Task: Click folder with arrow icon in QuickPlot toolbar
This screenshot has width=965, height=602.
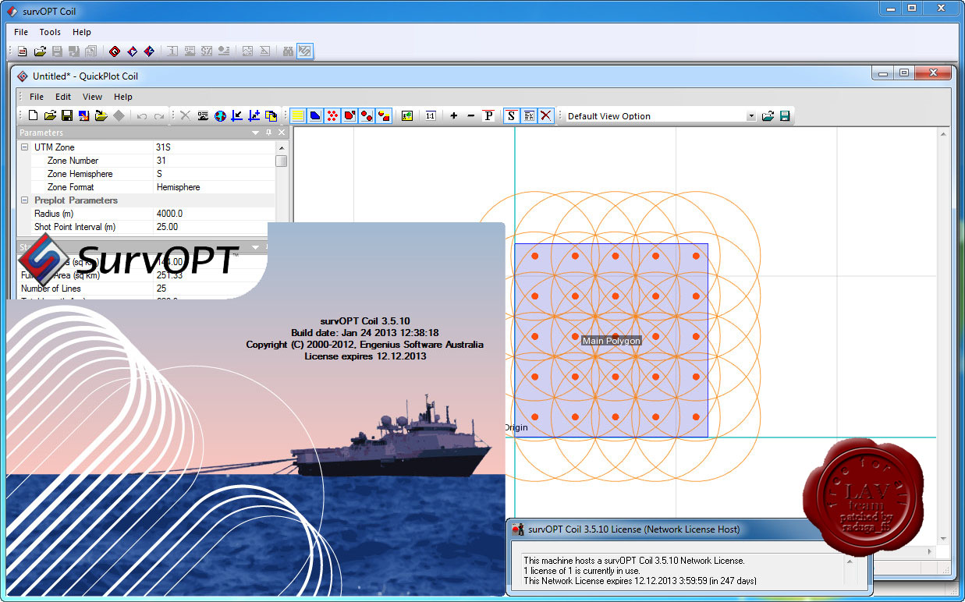Action: (101, 116)
